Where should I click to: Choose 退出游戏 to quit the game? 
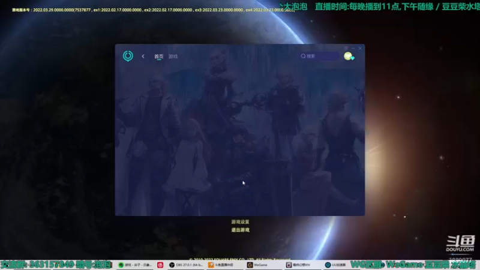tap(241, 230)
